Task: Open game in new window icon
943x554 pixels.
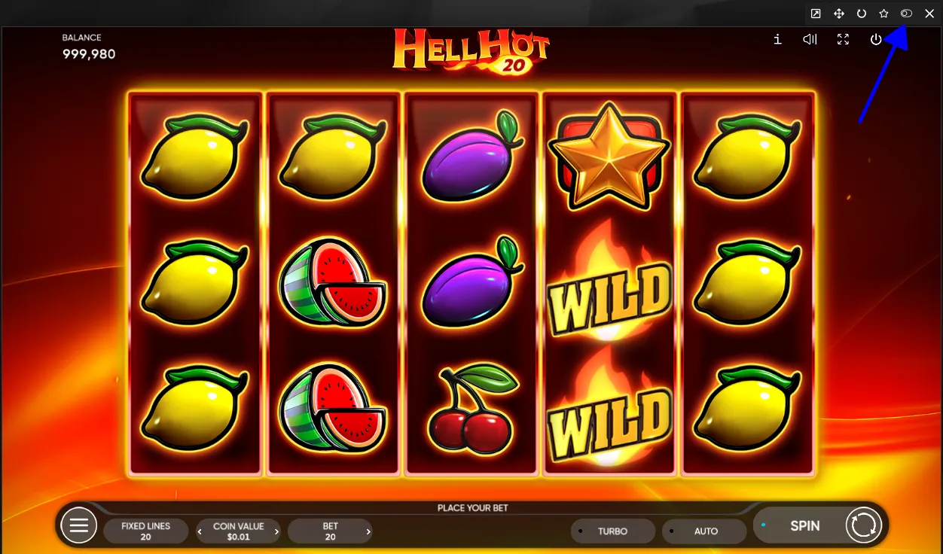Action: (816, 14)
